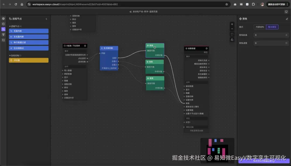Click the browser address bar
Viewport: 291px width, 166px height.
[x=128, y=4]
